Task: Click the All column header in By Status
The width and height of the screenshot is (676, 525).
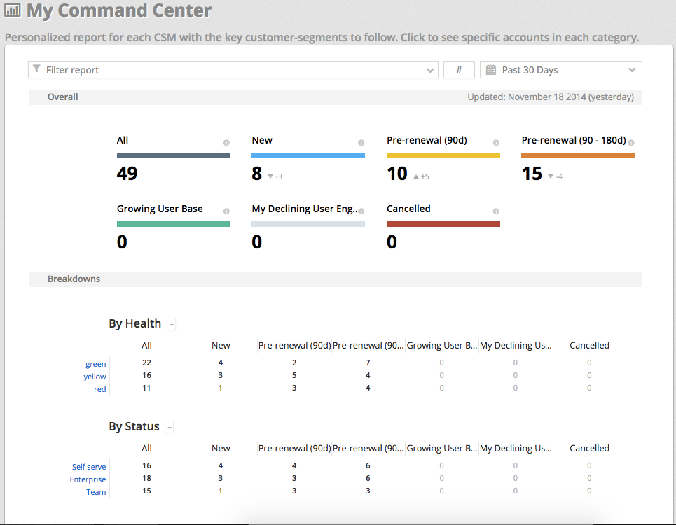Action: coord(146,448)
